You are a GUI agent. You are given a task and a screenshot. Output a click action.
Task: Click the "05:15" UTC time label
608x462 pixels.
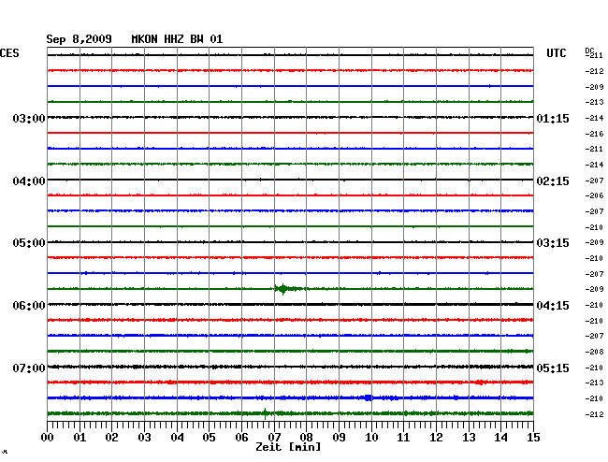[553, 368]
